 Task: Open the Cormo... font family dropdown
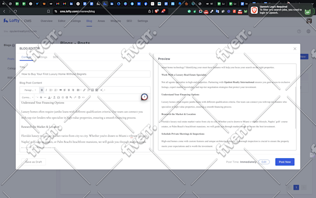click(x=27, y=97)
